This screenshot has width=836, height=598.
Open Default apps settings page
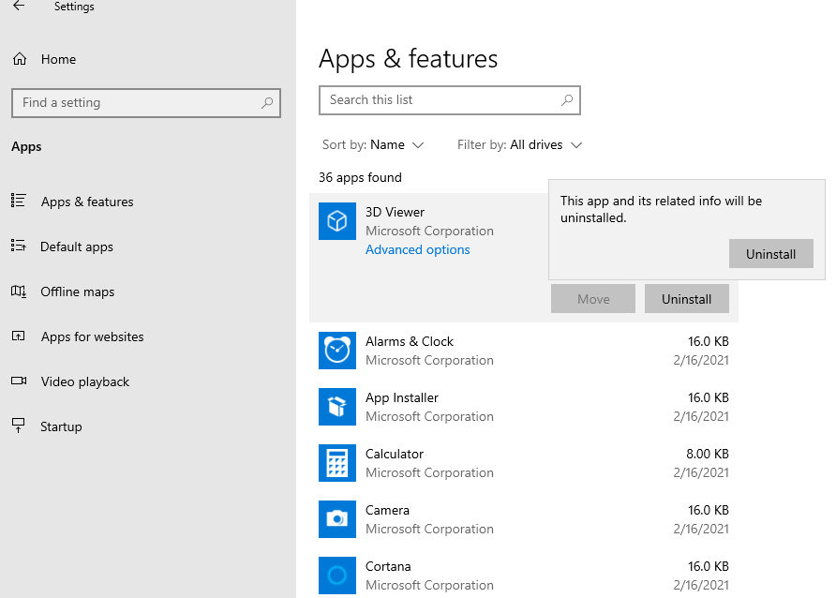pos(77,247)
